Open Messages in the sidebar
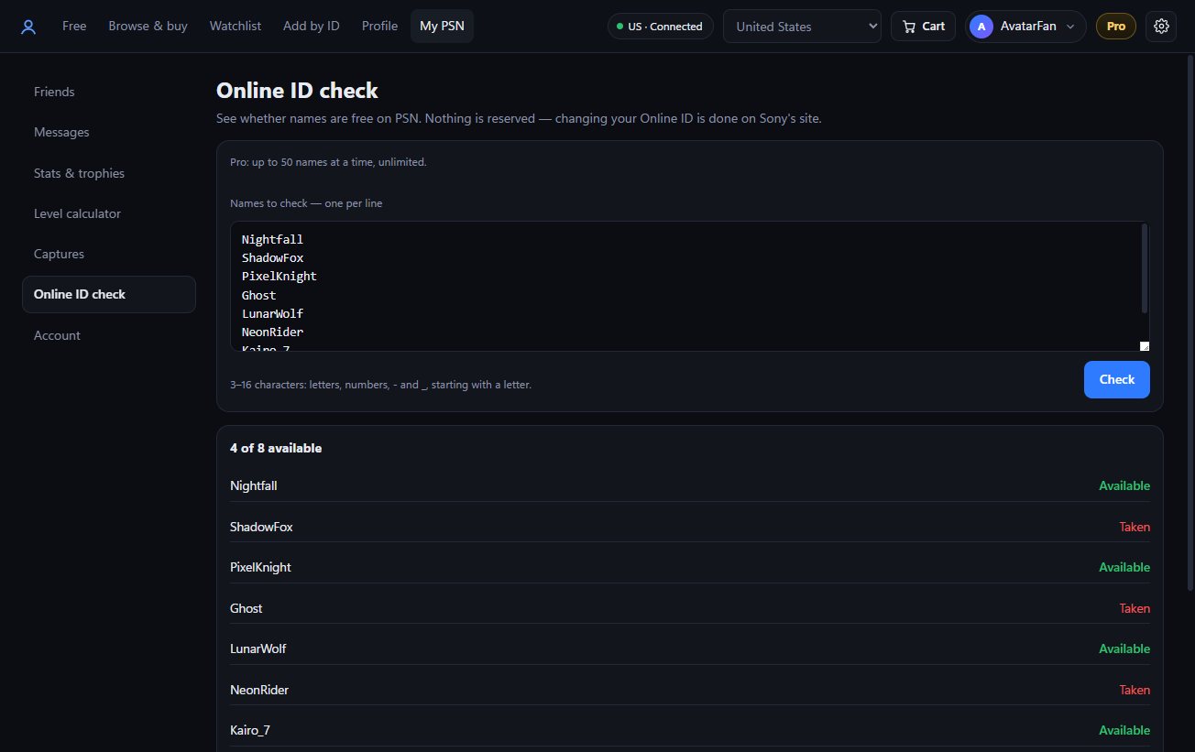 (109, 132)
